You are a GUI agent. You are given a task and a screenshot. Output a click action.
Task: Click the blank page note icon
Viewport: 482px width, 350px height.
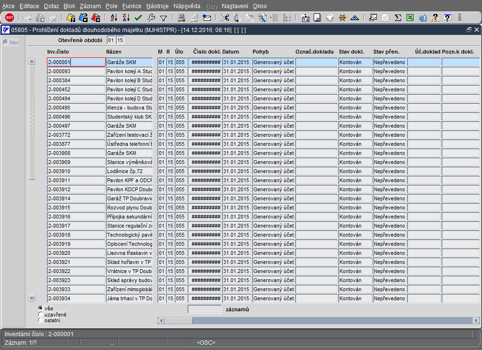click(318, 18)
